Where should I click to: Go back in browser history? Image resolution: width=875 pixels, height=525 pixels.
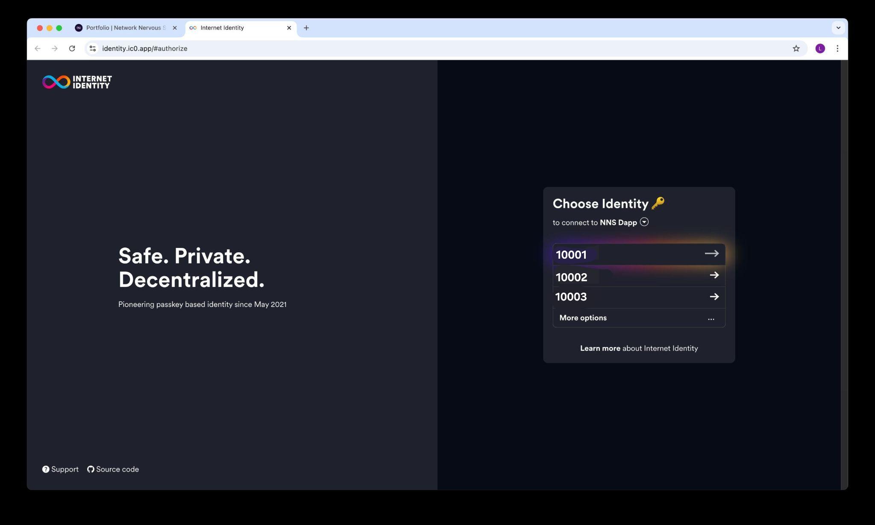(x=38, y=48)
